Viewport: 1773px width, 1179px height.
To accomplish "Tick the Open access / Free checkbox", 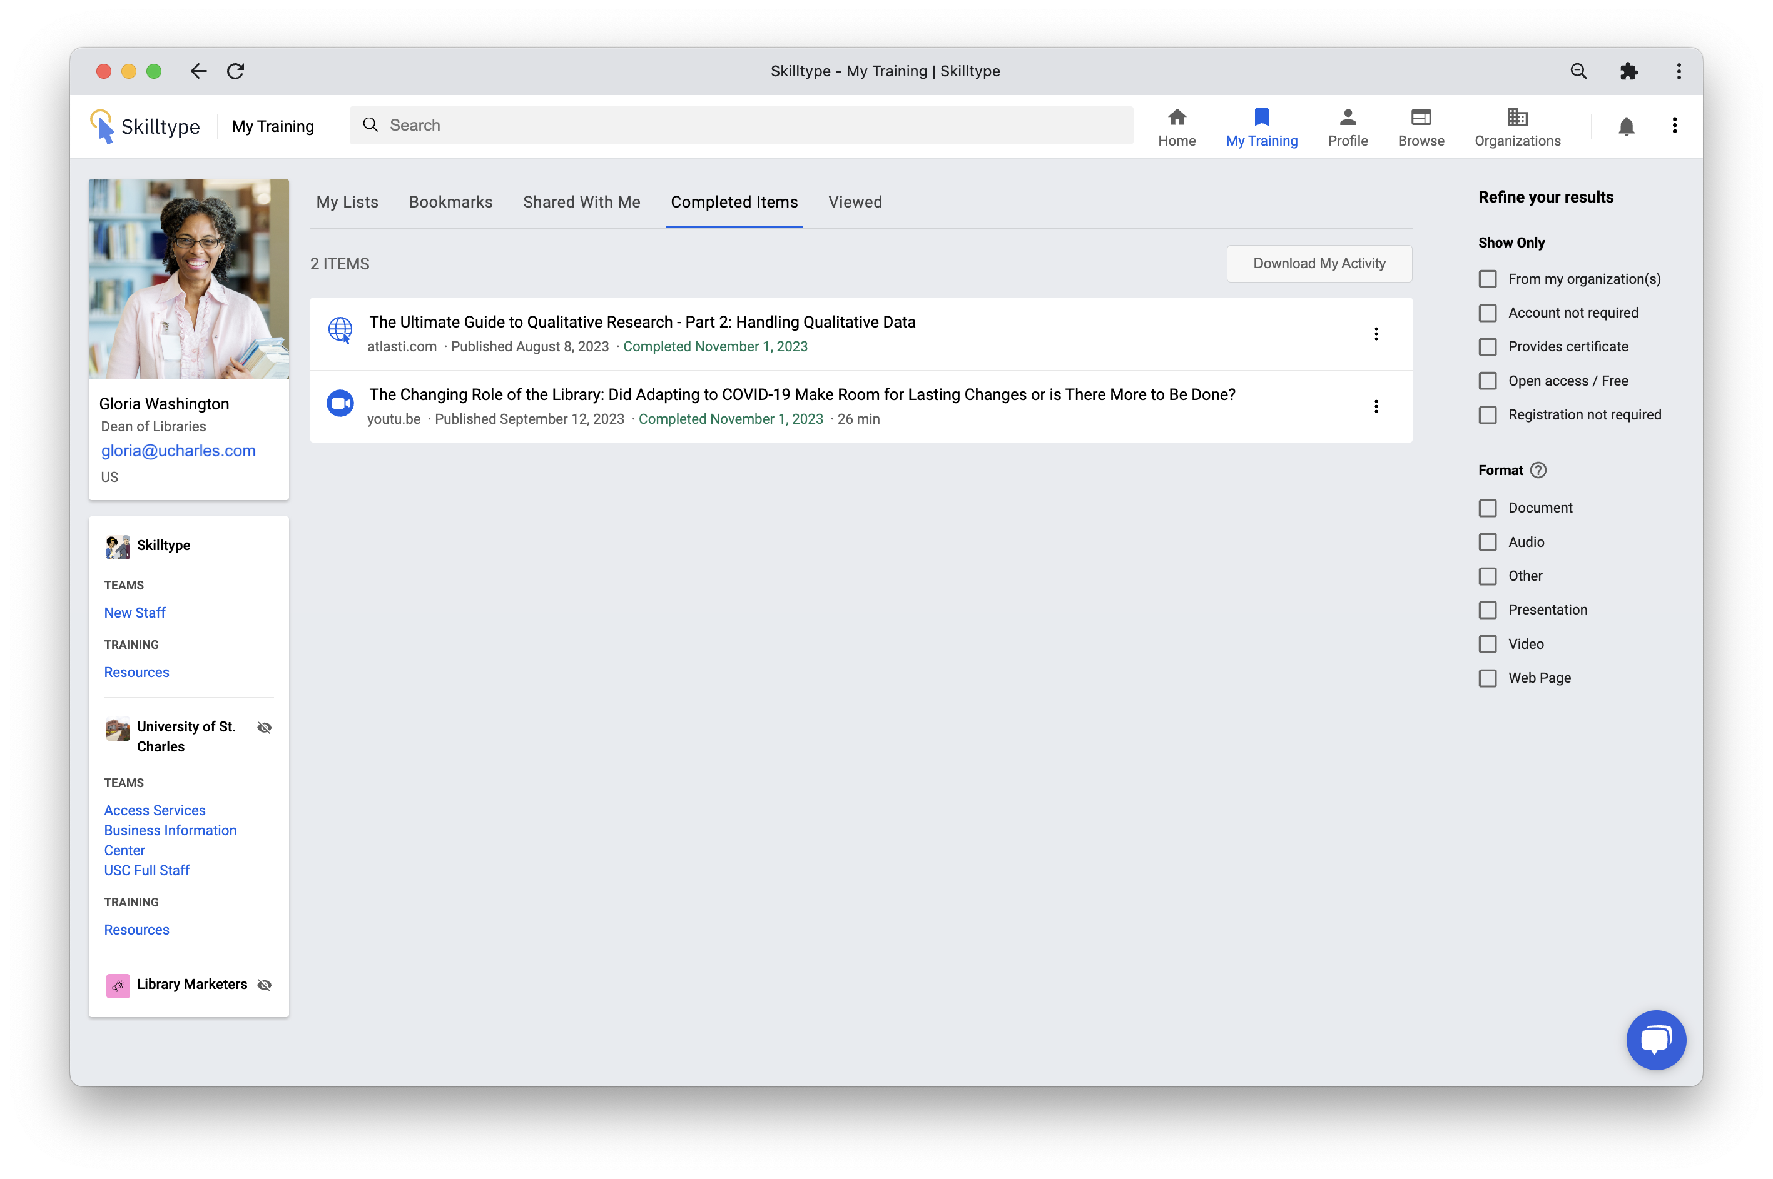I will [x=1487, y=381].
